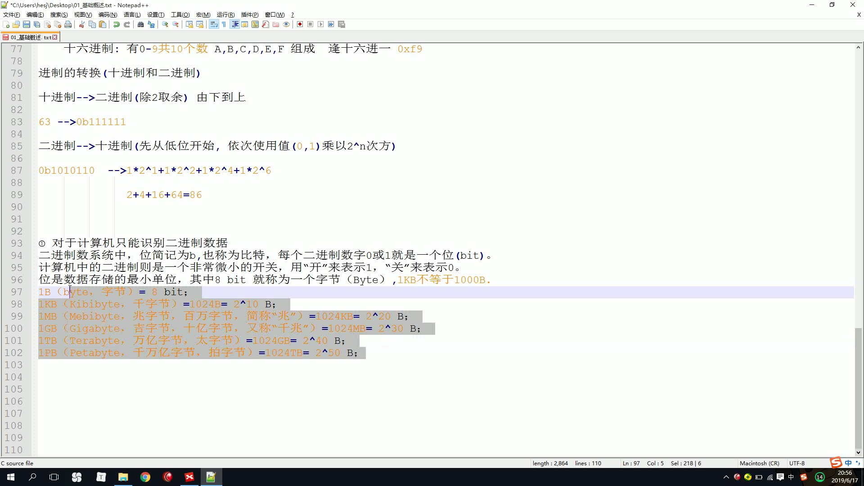The height and width of the screenshot is (486, 864).
Task: Toggle show all characters paragraph mark
Action: pyautogui.click(x=224, y=24)
